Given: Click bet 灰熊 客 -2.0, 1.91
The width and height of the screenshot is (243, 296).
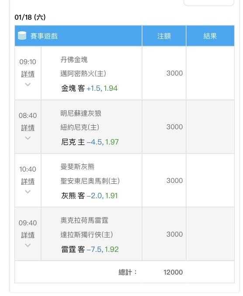Looking at the screenshot, I should pos(90,196).
